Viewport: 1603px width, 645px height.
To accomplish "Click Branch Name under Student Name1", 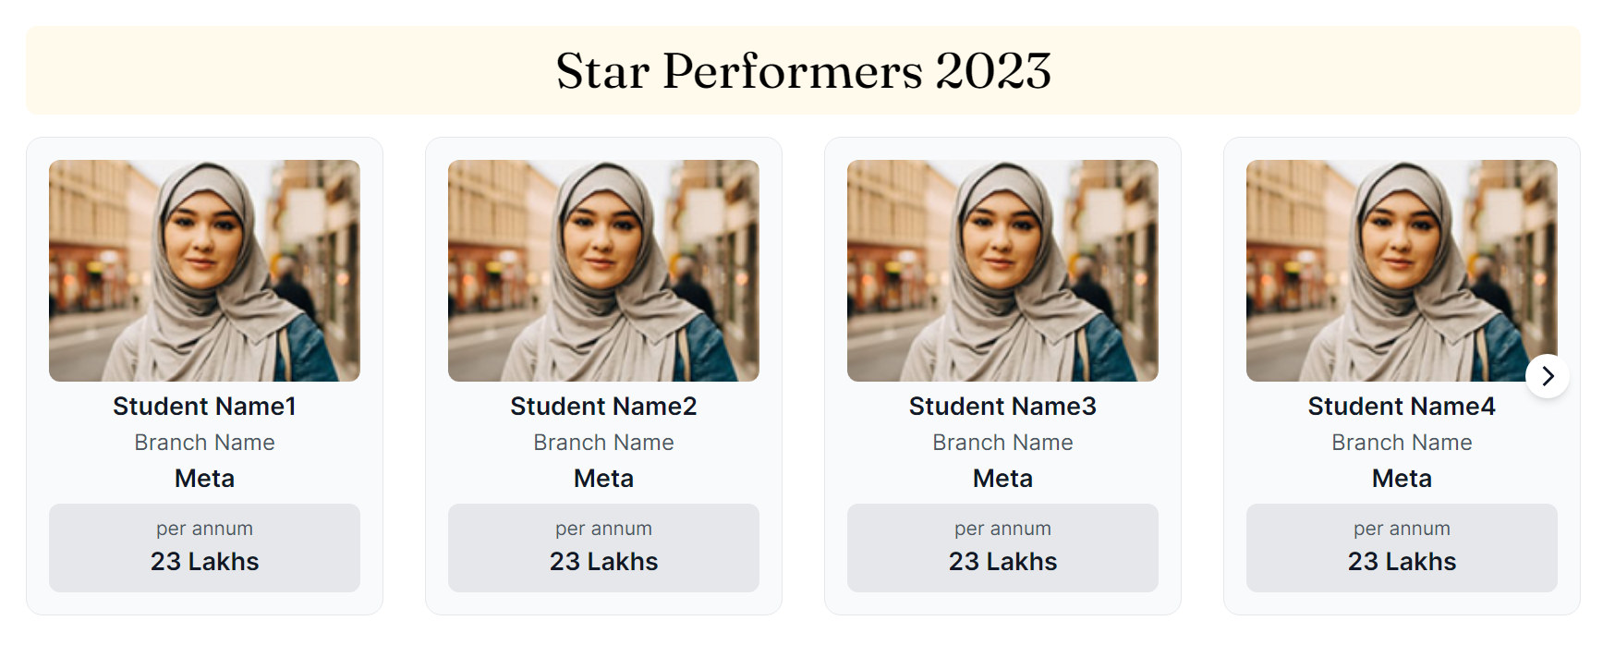I will tap(204, 443).
